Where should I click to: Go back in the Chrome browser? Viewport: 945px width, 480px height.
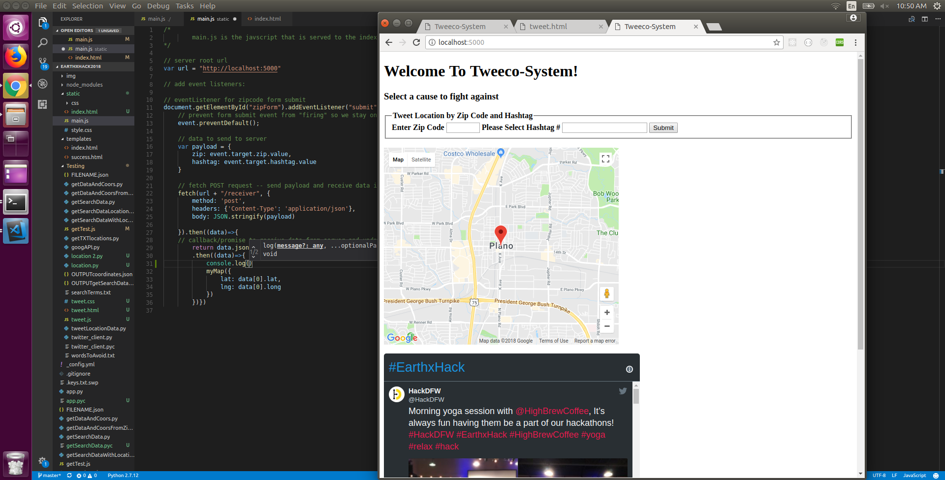pyautogui.click(x=389, y=42)
